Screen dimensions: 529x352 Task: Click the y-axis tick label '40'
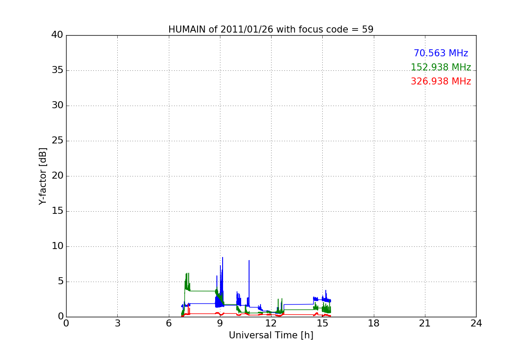57,35
